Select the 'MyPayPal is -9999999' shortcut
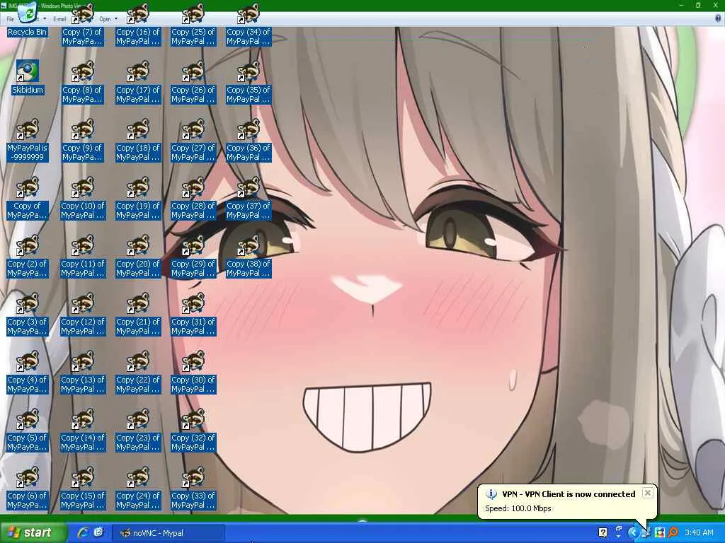725x543 pixels. click(28, 139)
